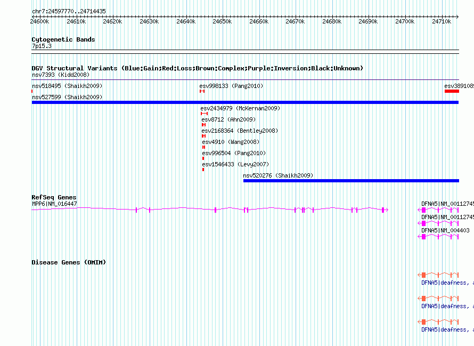The height and width of the screenshot is (346, 474).
Task: Select the 7p15.3 band label
Action: 42,46
